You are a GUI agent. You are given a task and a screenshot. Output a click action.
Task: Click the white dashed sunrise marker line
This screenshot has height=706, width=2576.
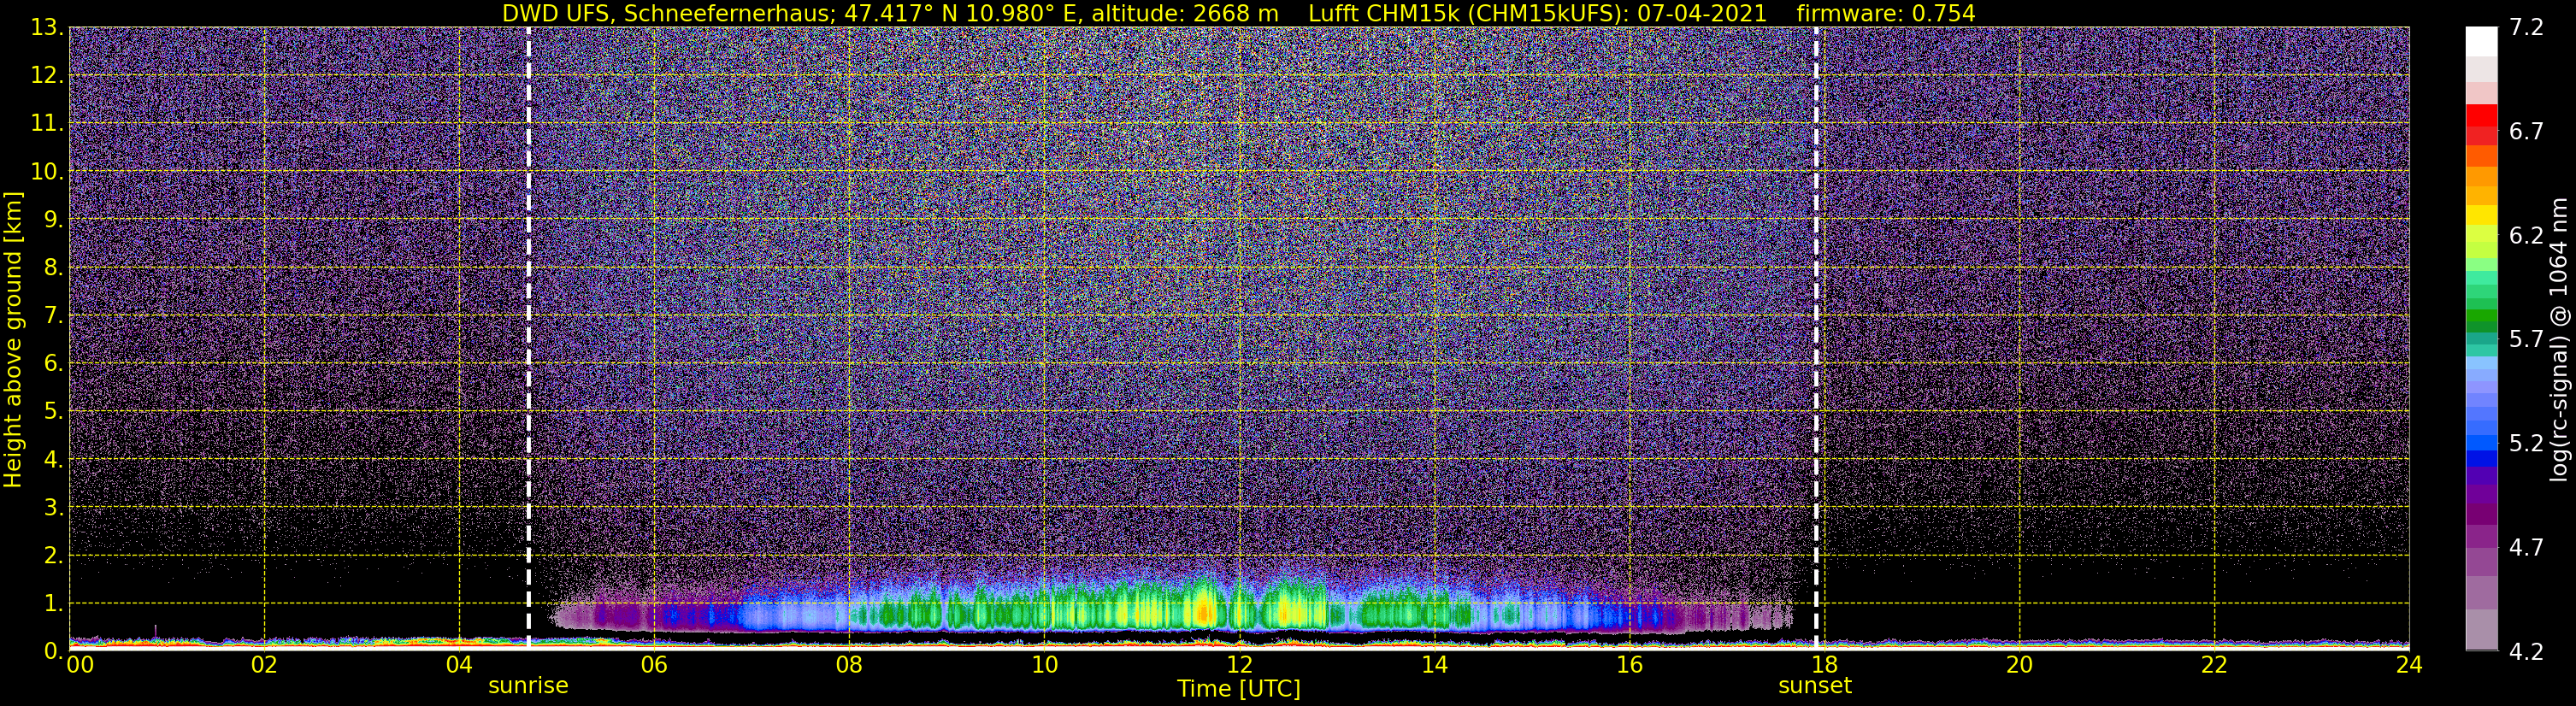(x=528, y=338)
